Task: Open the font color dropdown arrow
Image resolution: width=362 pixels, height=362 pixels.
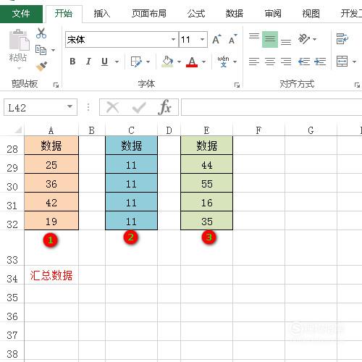Action: pyautogui.click(x=203, y=62)
